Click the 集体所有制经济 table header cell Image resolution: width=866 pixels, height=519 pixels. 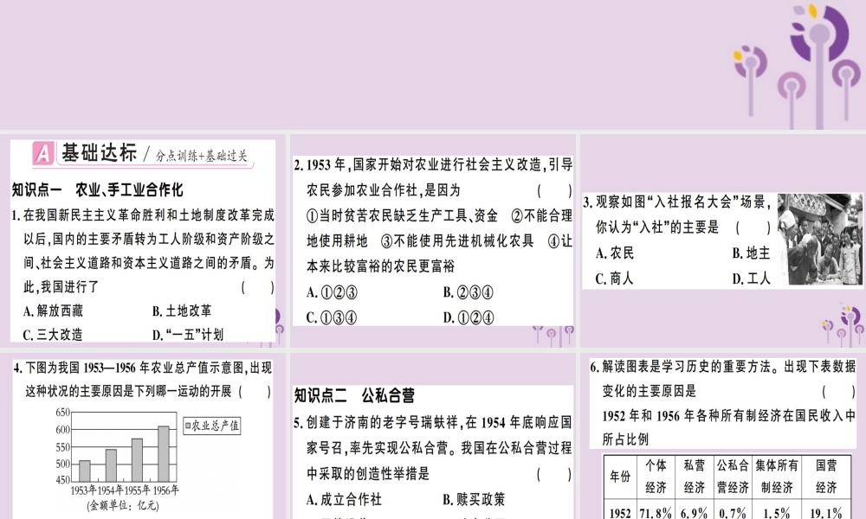point(777,477)
